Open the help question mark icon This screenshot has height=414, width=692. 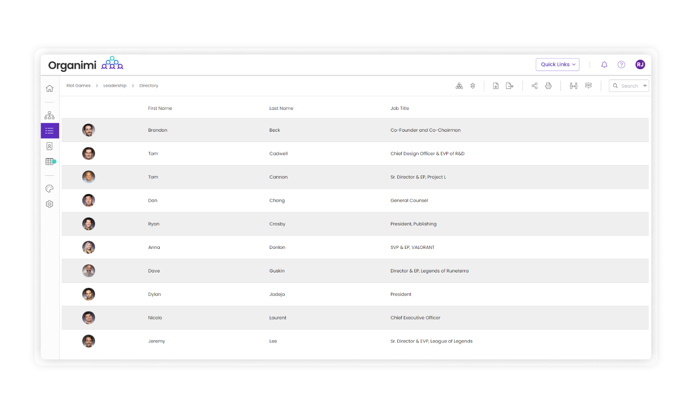coord(621,65)
